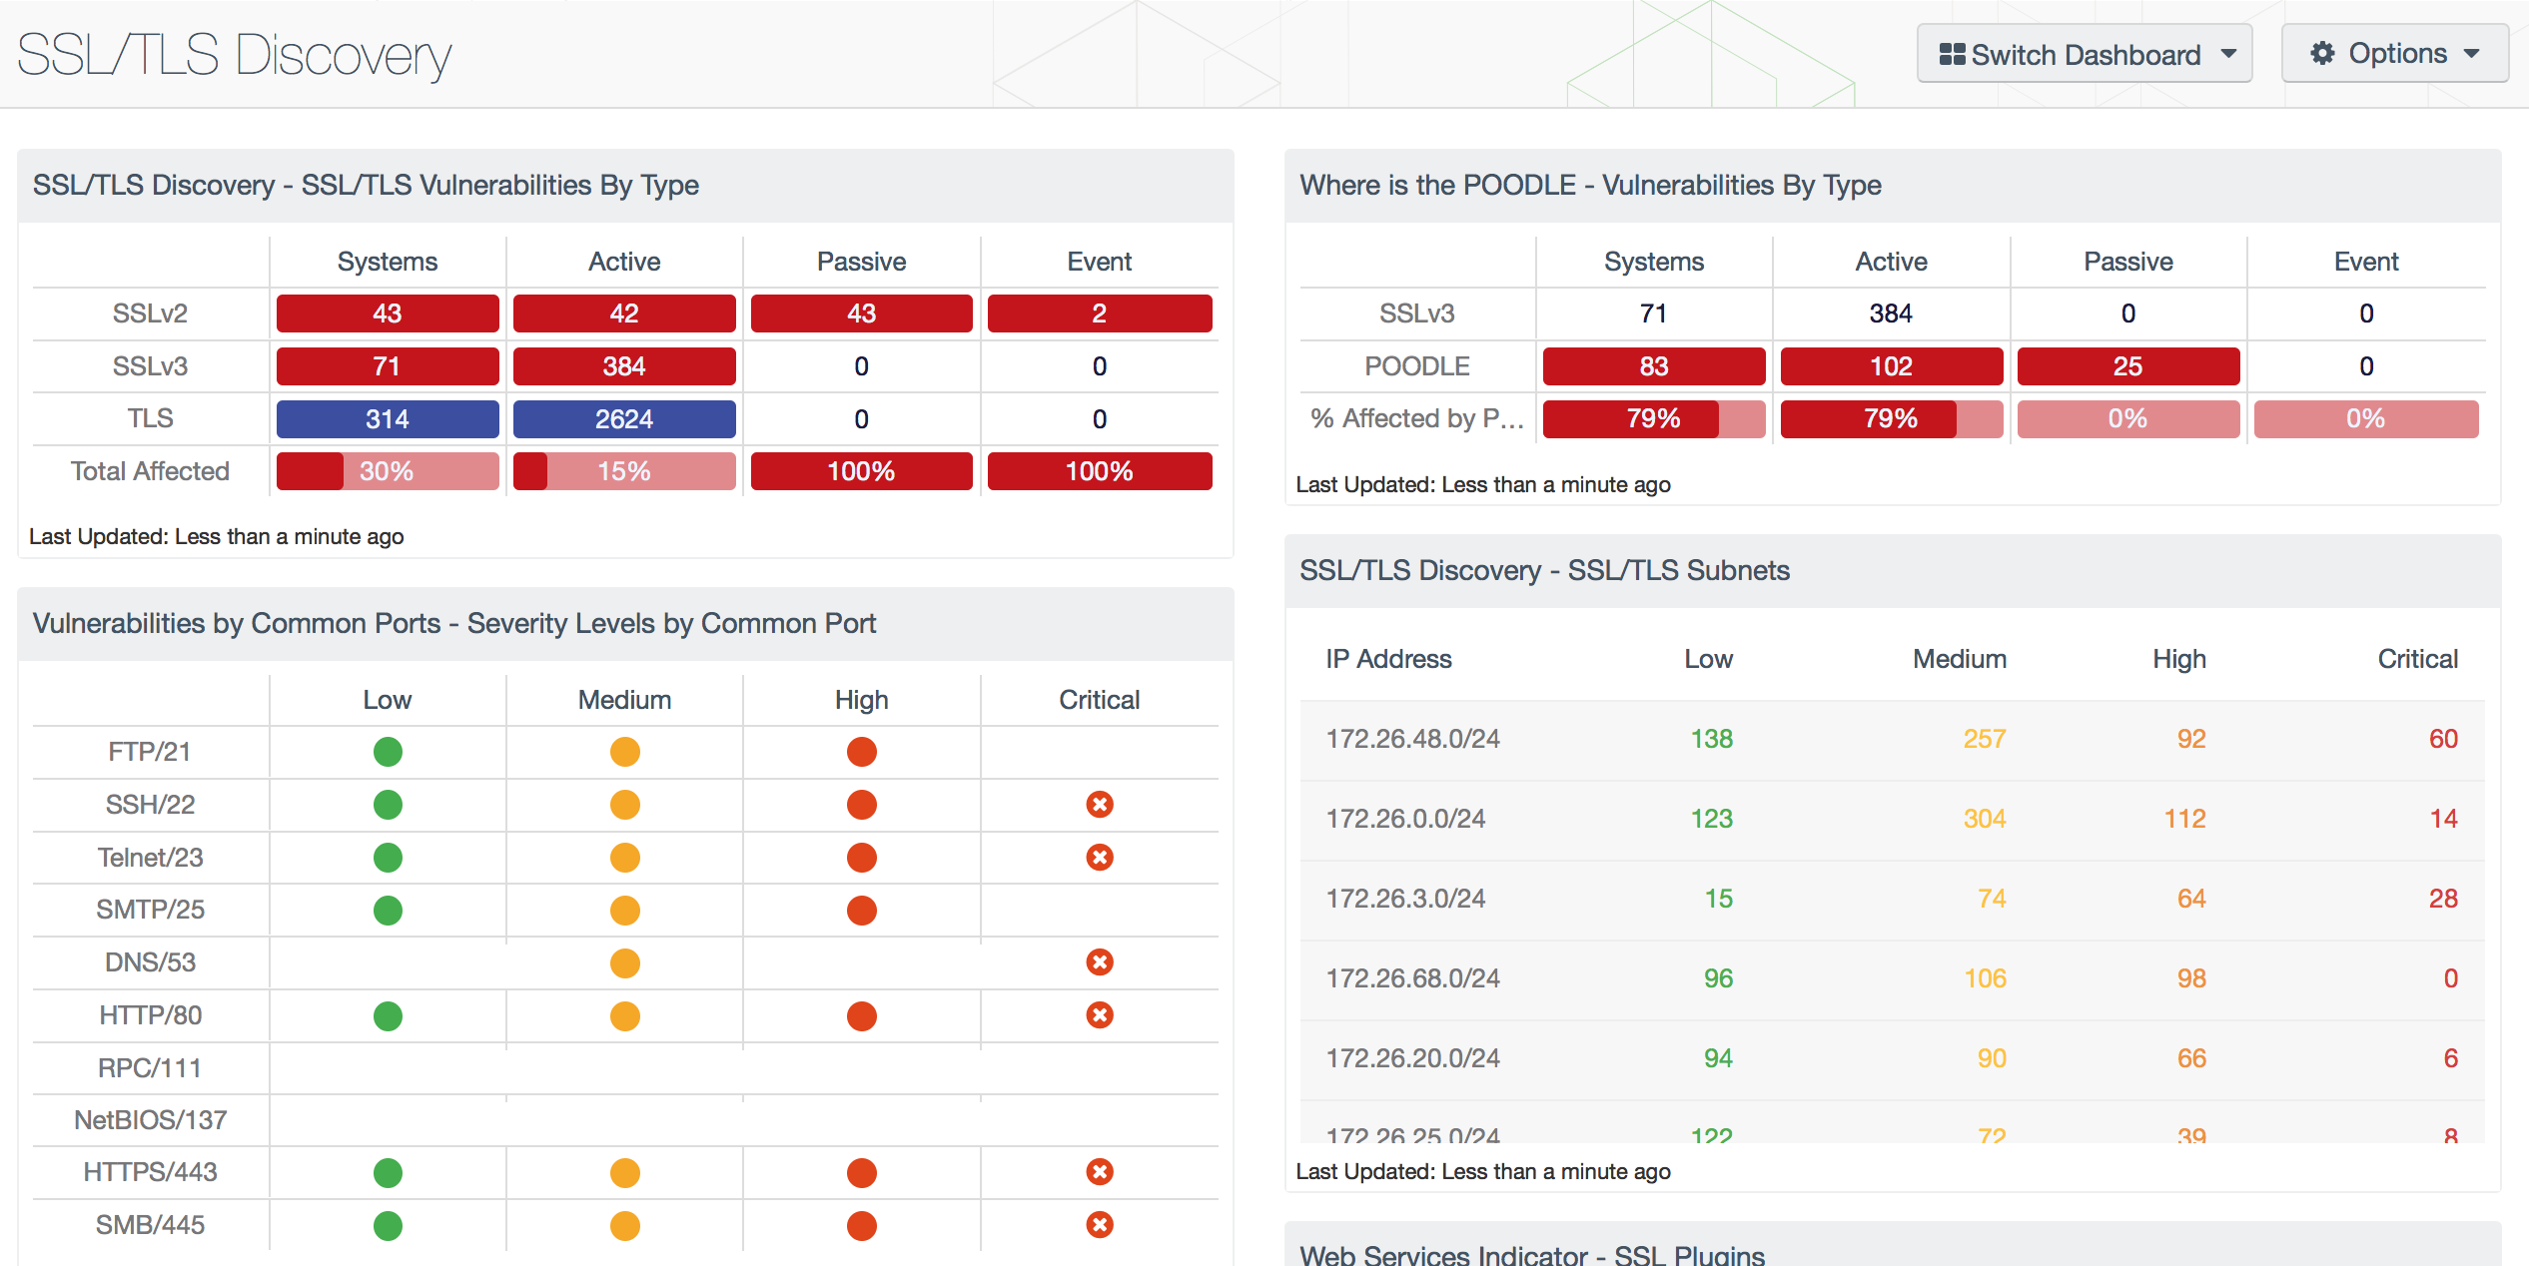2529x1266 pixels.
Task: Click the Total Affected Passive 100% cell
Action: click(x=862, y=471)
